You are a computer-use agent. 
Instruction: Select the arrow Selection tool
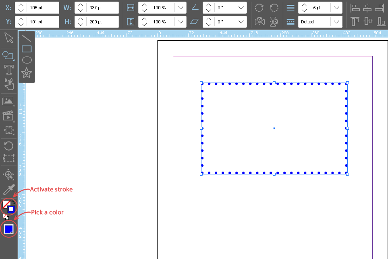coord(8,38)
